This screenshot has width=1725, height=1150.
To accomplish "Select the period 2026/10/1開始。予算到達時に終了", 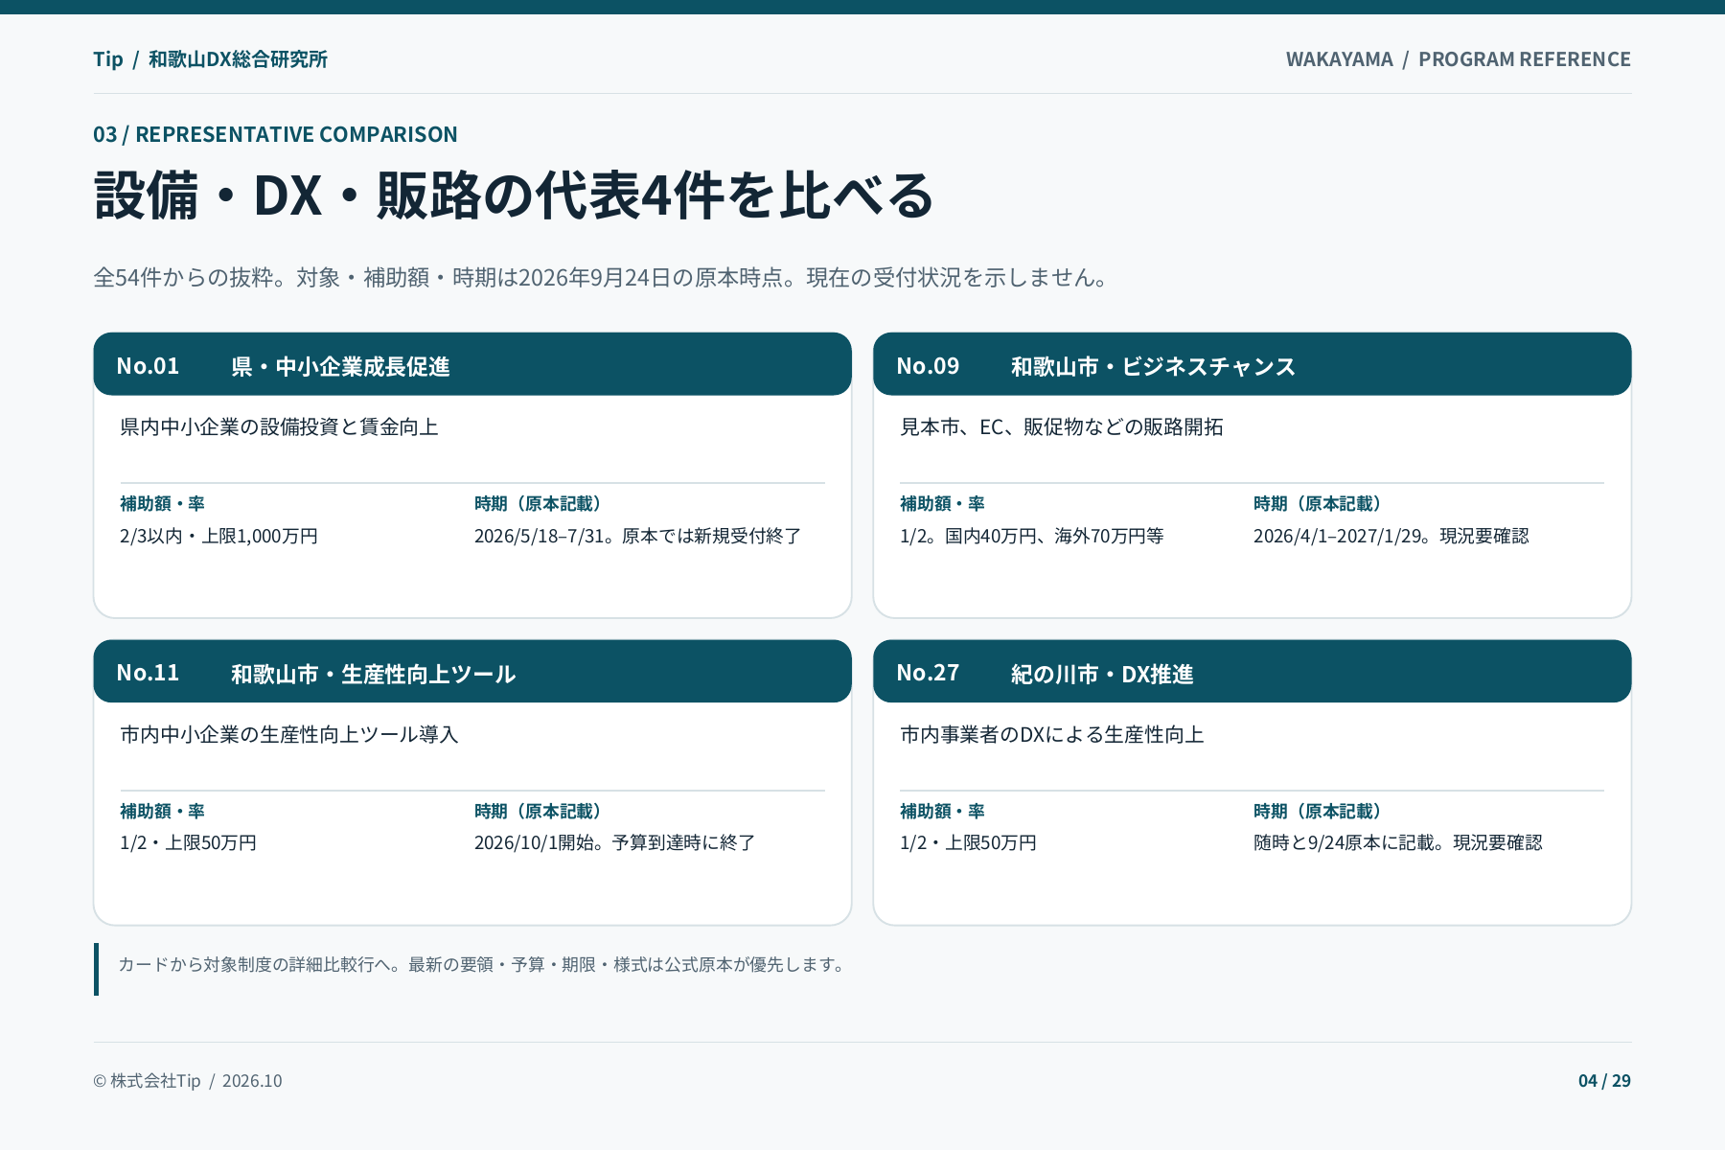I will click(614, 843).
